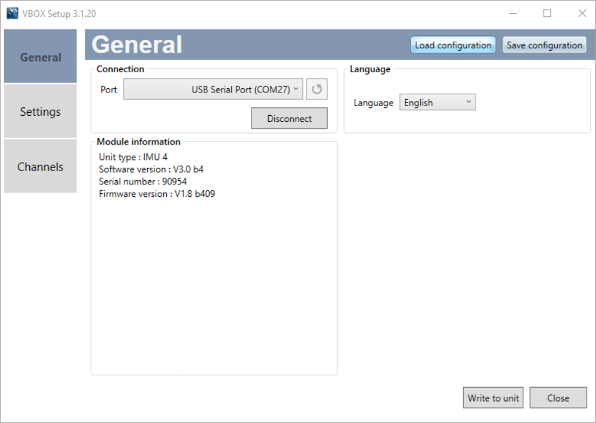Select the 'Serial number : 90954' line
Viewport: 596px width, 423px height.
pos(142,181)
